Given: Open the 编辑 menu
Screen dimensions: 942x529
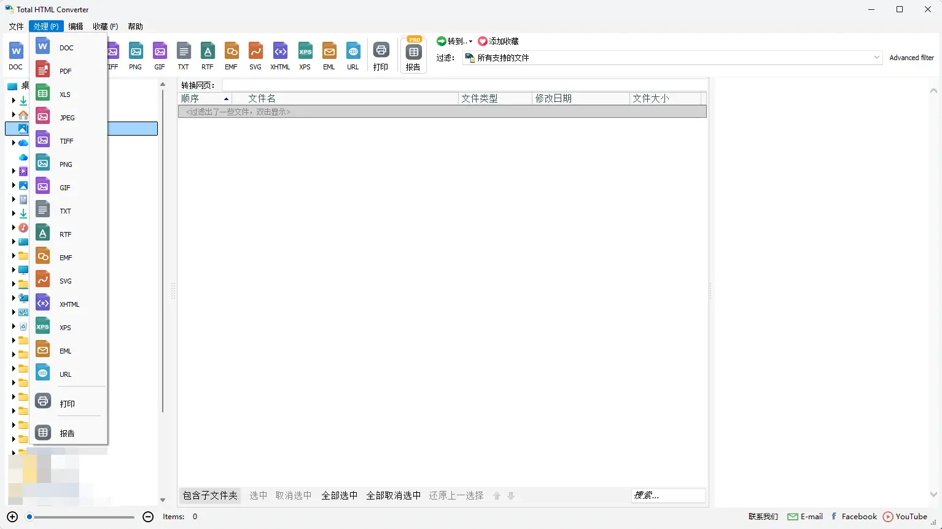Looking at the screenshot, I should 76,26.
